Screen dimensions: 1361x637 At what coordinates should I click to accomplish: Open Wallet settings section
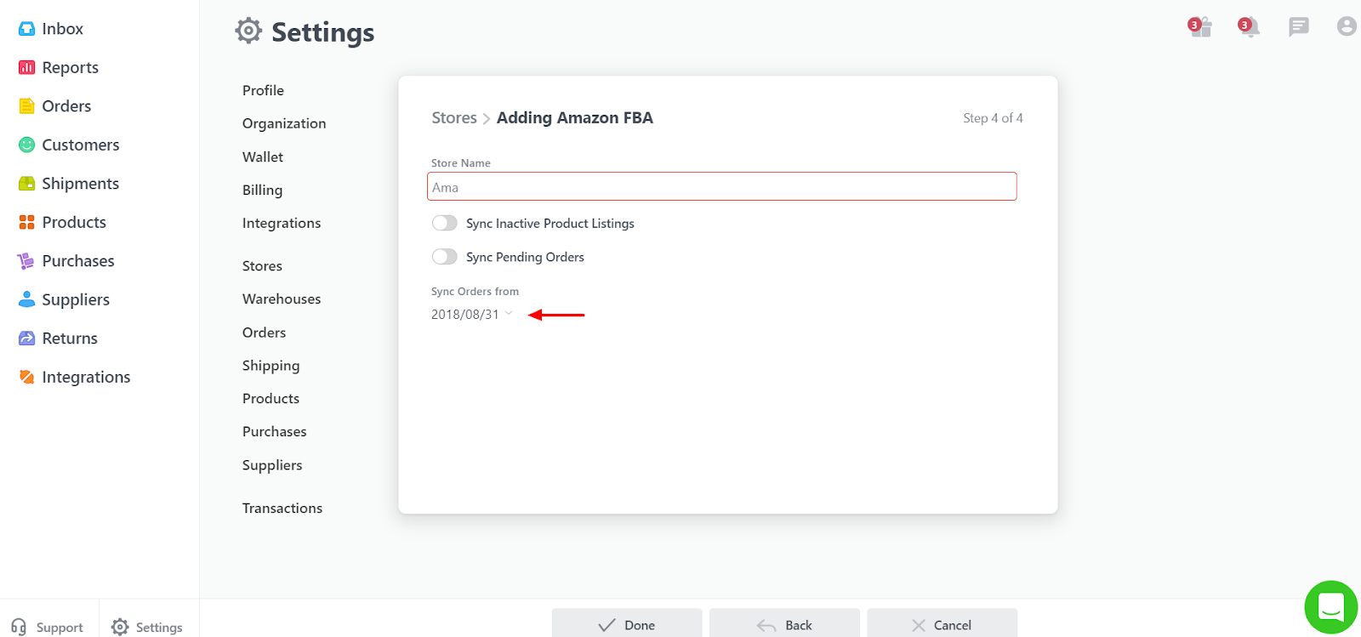263,157
